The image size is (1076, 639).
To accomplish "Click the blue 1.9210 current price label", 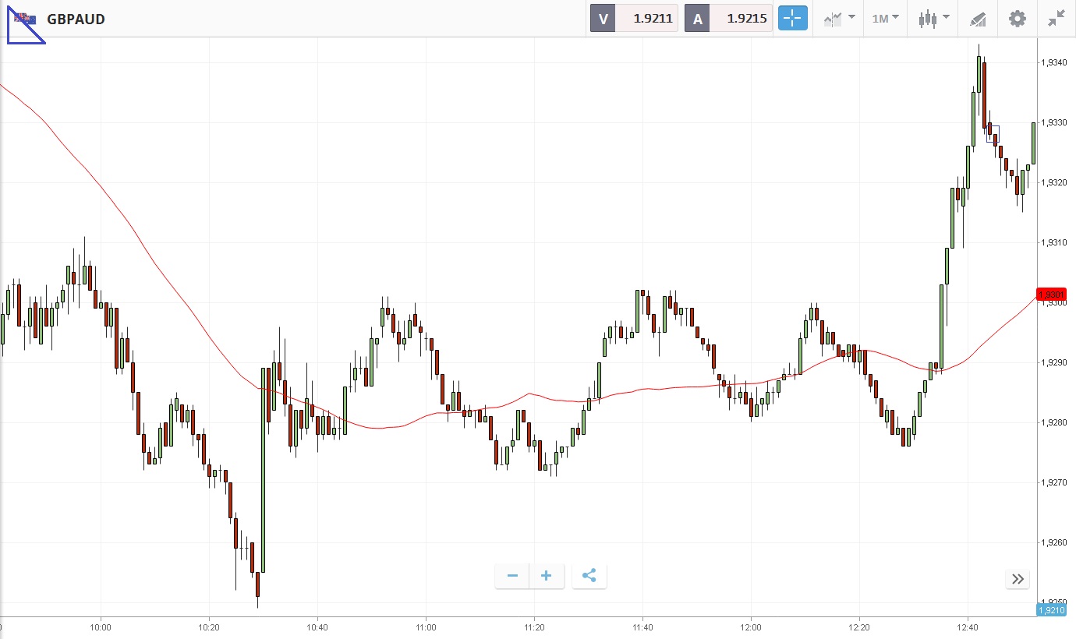I will pyautogui.click(x=1052, y=609).
